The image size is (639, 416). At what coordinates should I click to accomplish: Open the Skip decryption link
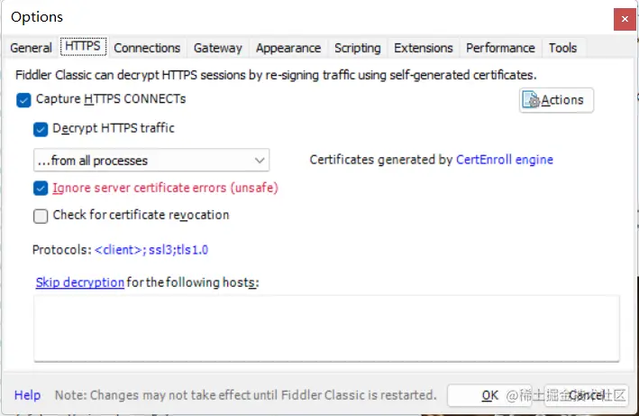pyautogui.click(x=80, y=282)
